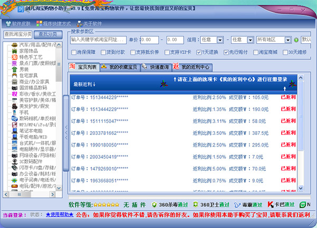Switch to the 宝贝列表 tab

pos(83,67)
